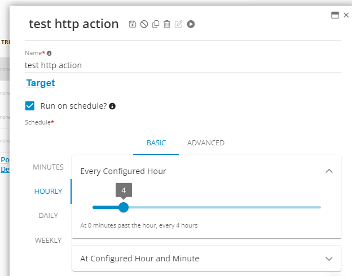
Task: Switch to the Advanced schedule tab
Action: point(205,143)
